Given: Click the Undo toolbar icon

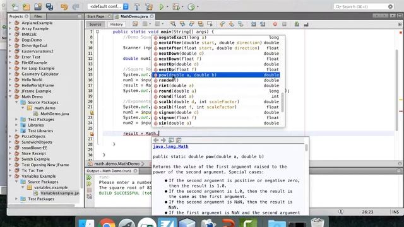Looking at the screenshot, I should [64, 7].
